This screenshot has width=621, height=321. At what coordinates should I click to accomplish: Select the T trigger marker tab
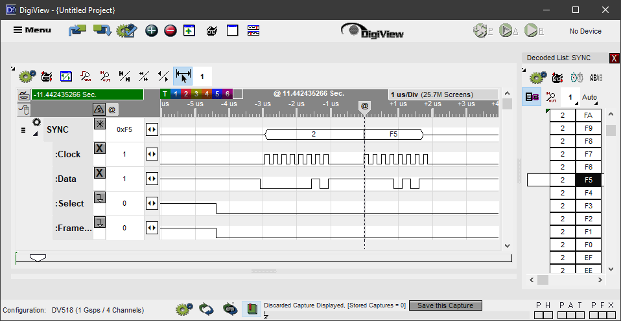pyautogui.click(x=165, y=94)
